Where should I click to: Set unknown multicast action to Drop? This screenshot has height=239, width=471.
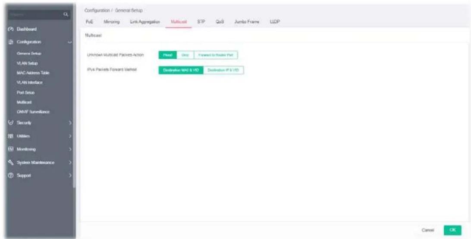click(x=185, y=55)
